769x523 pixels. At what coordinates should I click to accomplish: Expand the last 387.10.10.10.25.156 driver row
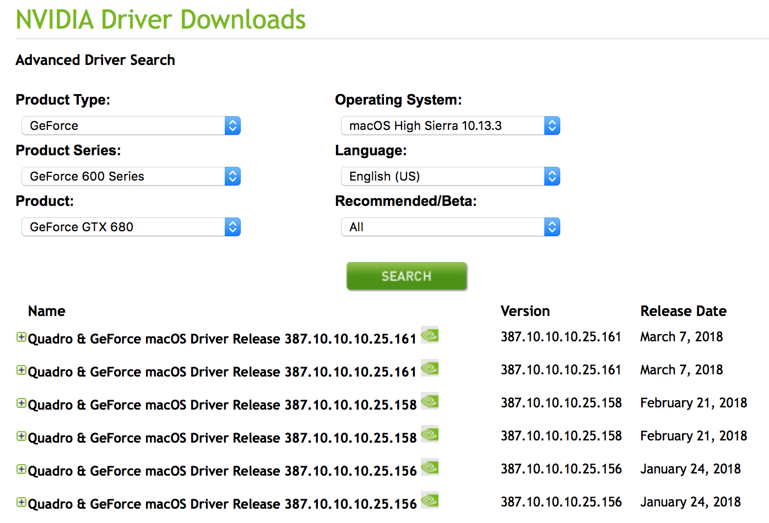click(x=21, y=502)
